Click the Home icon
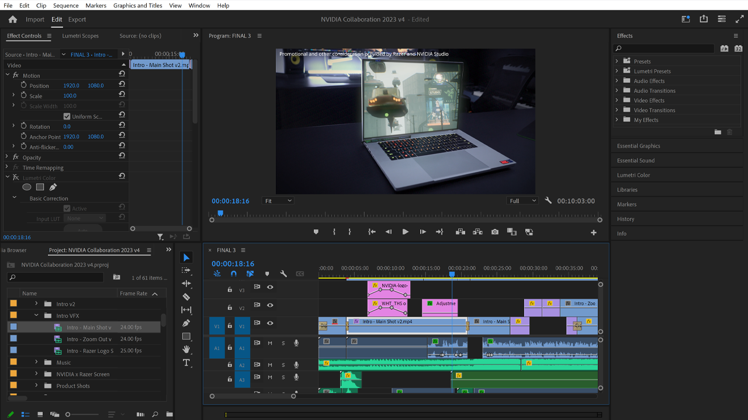Viewport: 748px width, 420px height. coord(13,19)
